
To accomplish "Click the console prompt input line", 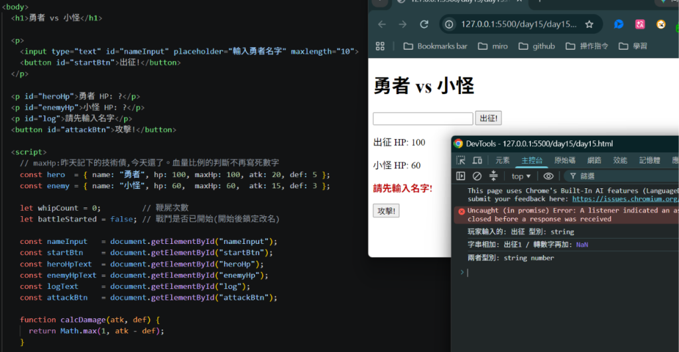I will click(x=572, y=272).
